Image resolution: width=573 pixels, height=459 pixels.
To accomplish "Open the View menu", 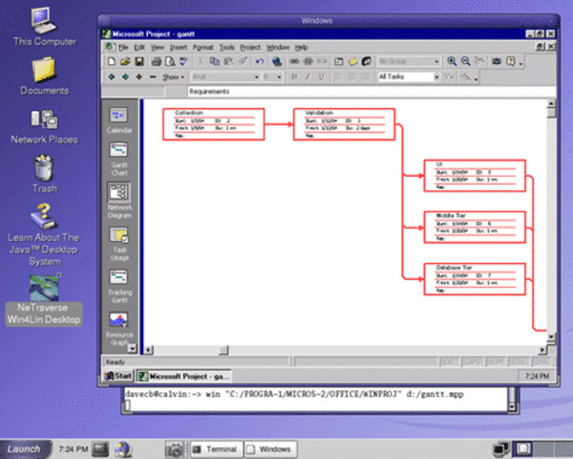I will point(158,48).
